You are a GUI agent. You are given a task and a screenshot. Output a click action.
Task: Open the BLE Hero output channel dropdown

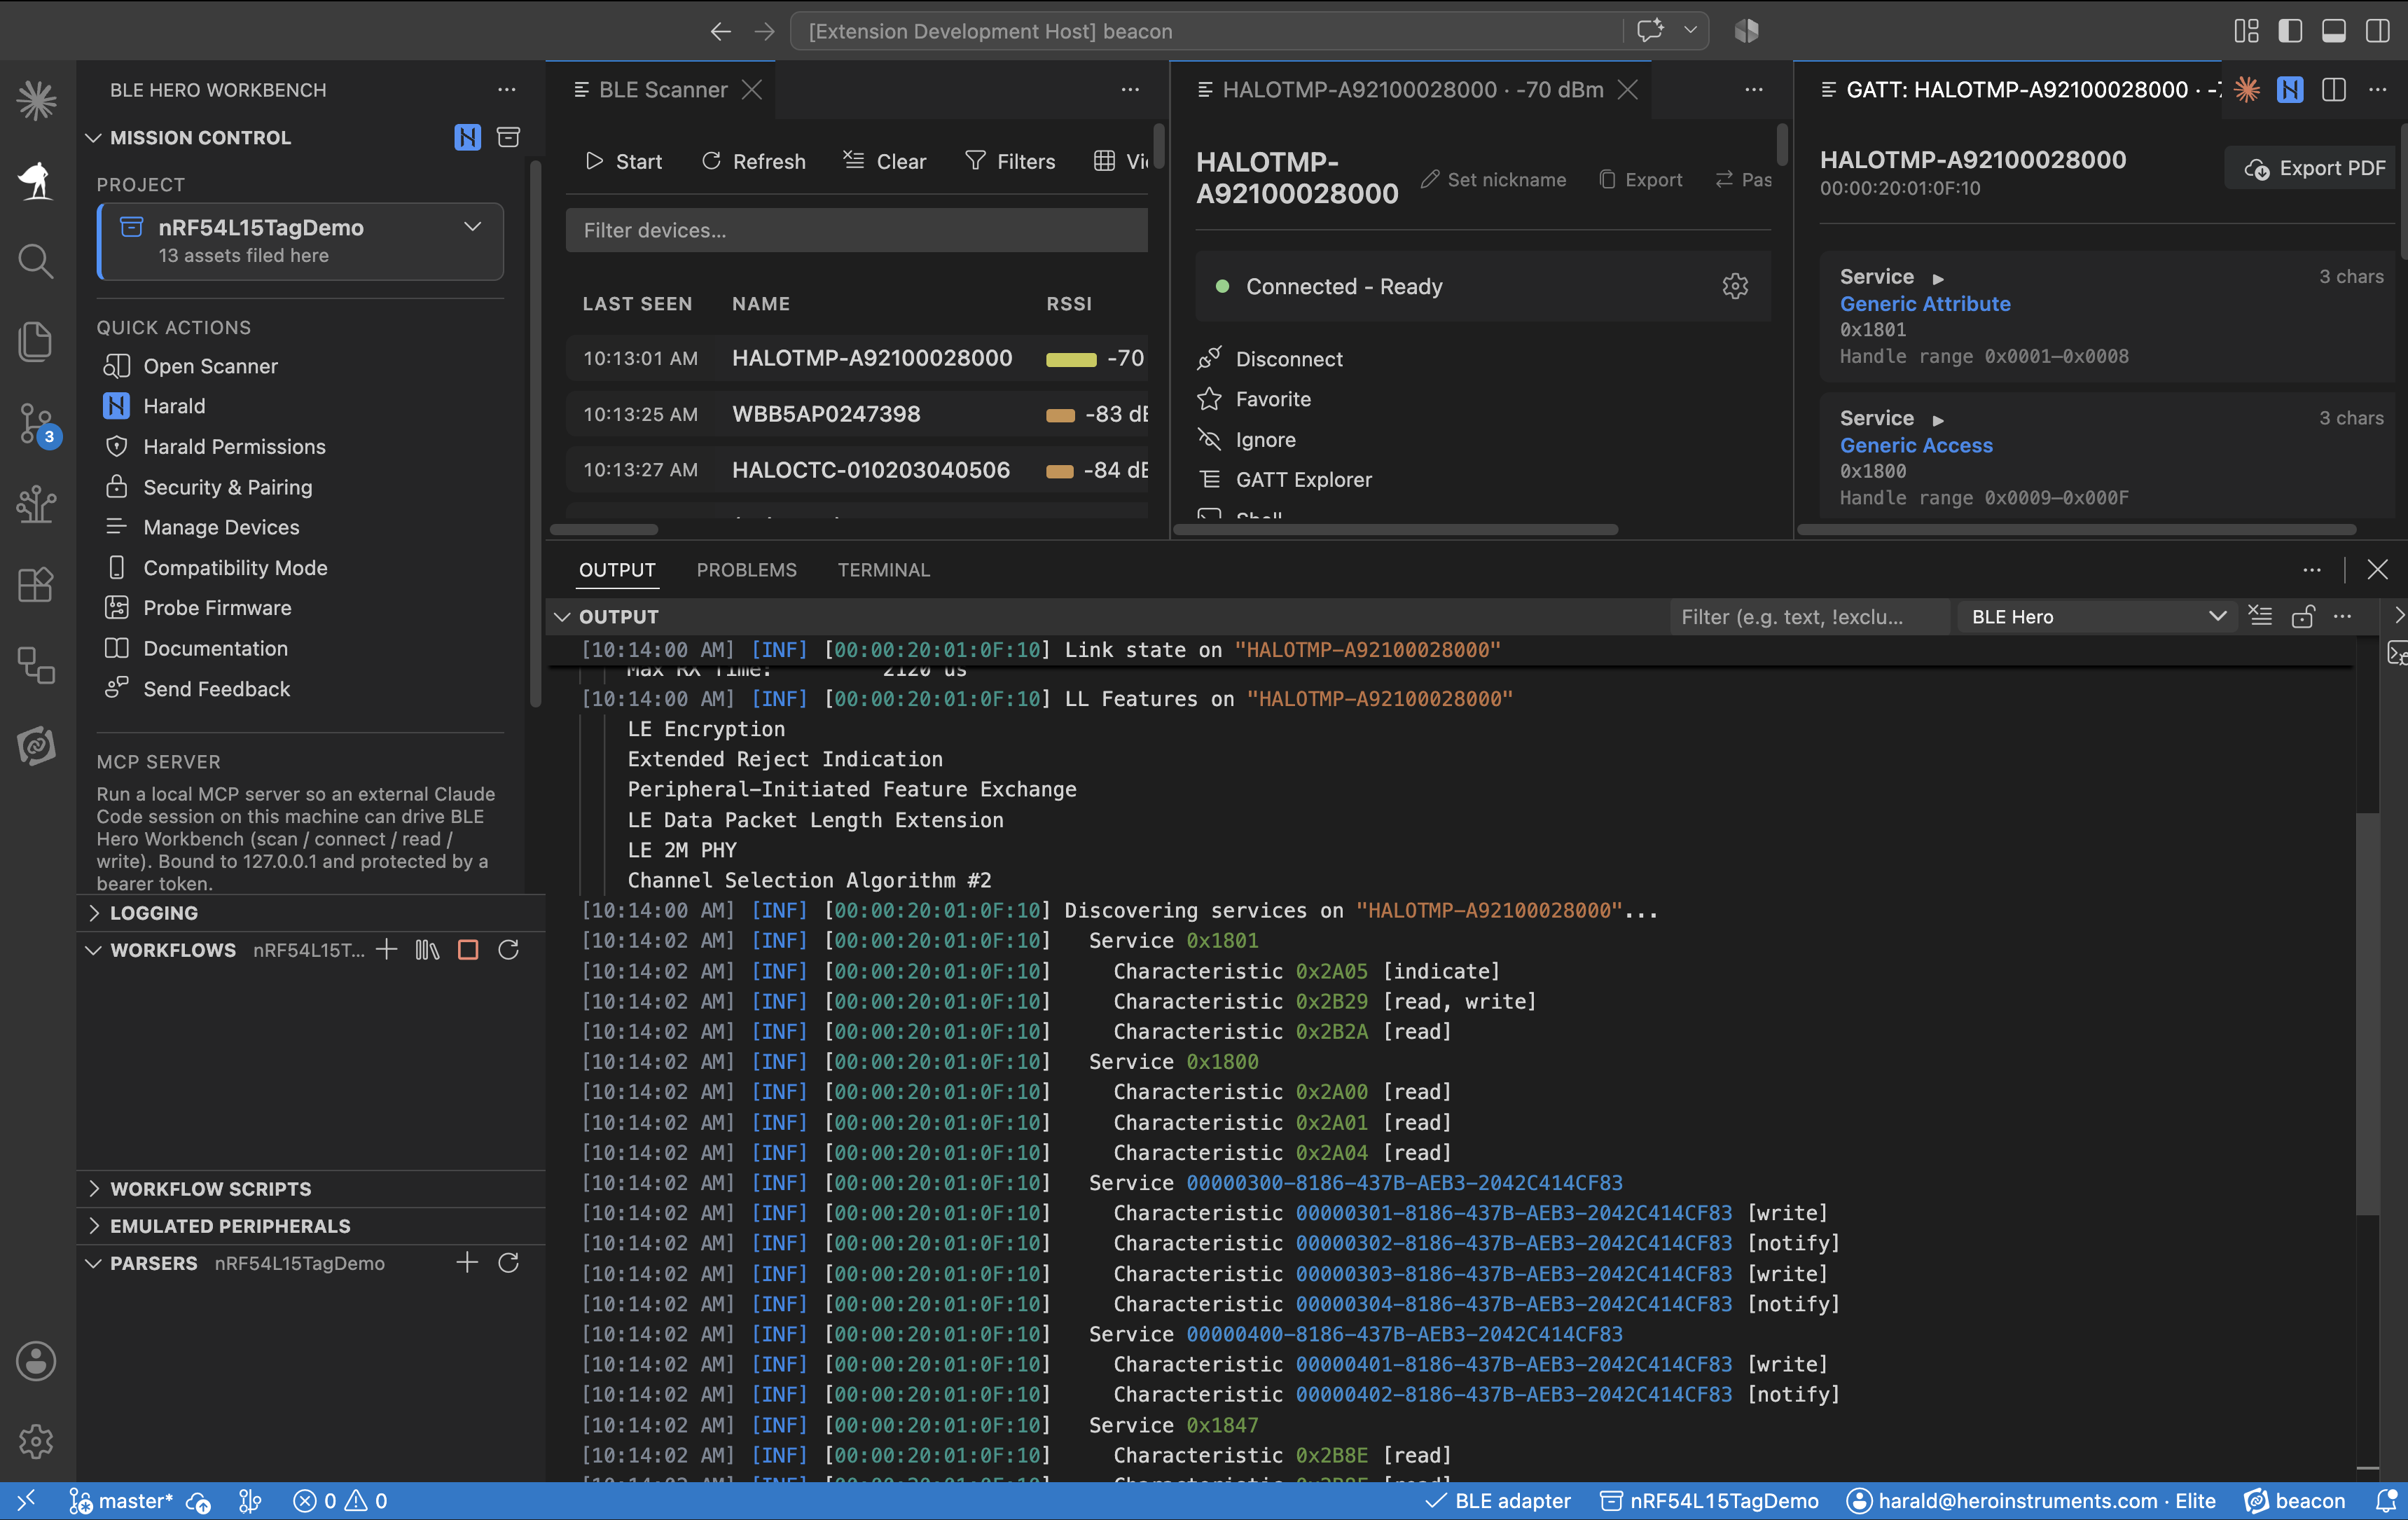tap(2098, 617)
